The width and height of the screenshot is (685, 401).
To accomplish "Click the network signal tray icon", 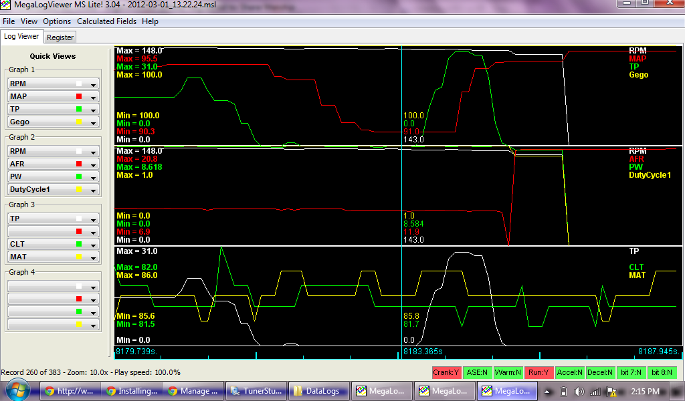I will click(595, 392).
